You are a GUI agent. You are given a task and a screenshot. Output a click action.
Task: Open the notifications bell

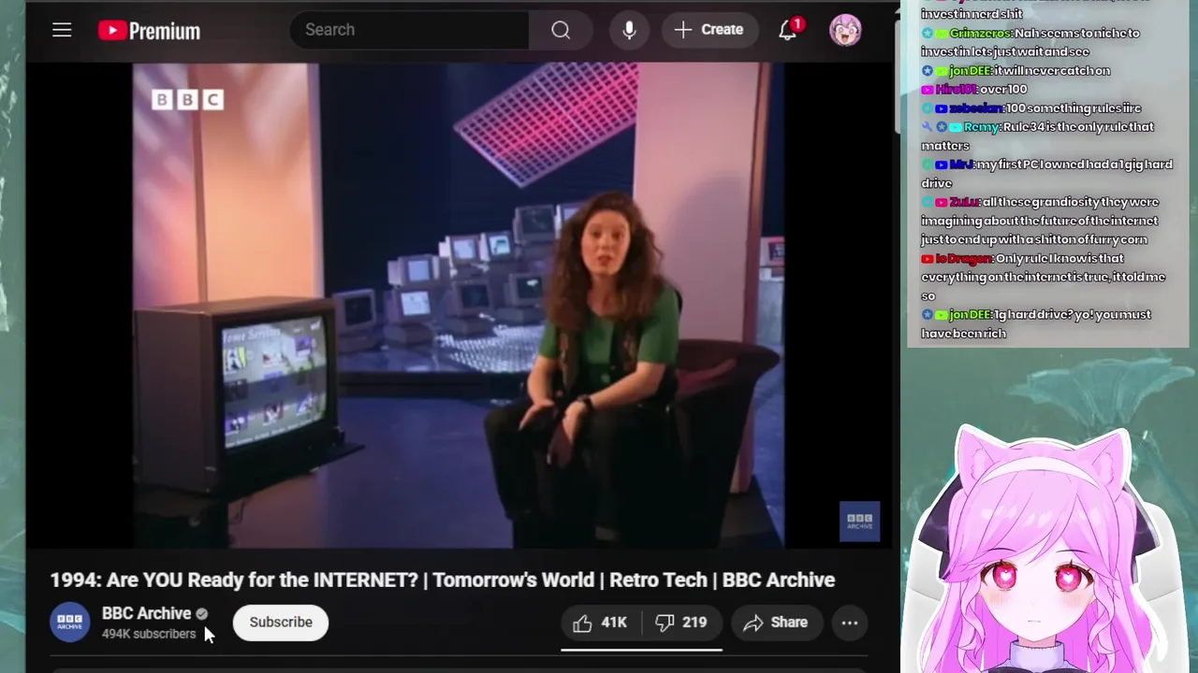[788, 30]
